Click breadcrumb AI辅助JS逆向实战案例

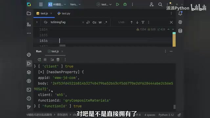pyautogui.click(x=39, y=115)
